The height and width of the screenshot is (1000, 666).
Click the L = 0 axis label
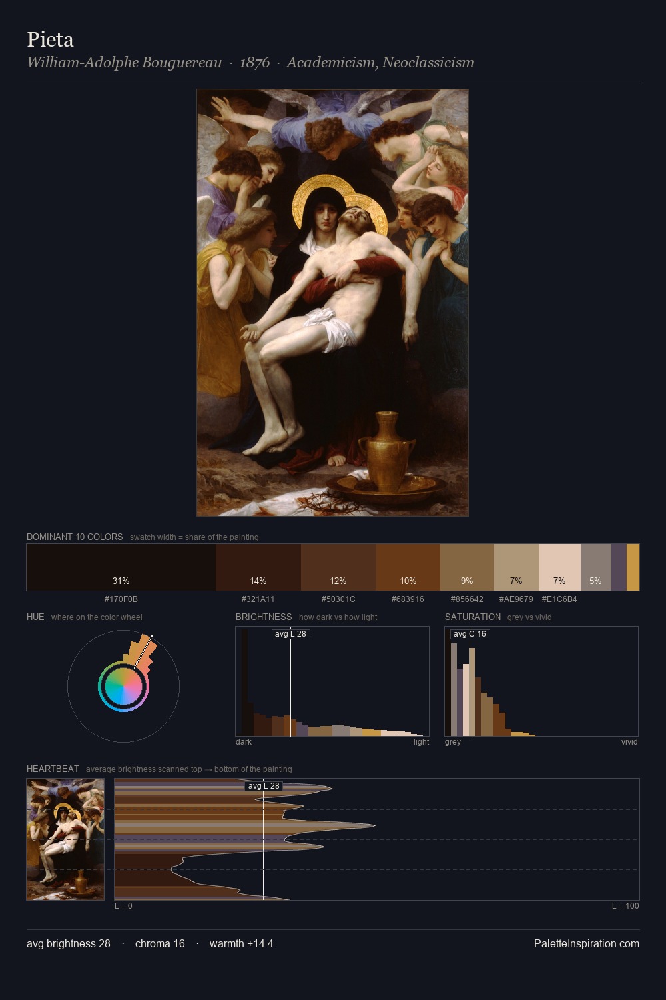(x=123, y=906)
